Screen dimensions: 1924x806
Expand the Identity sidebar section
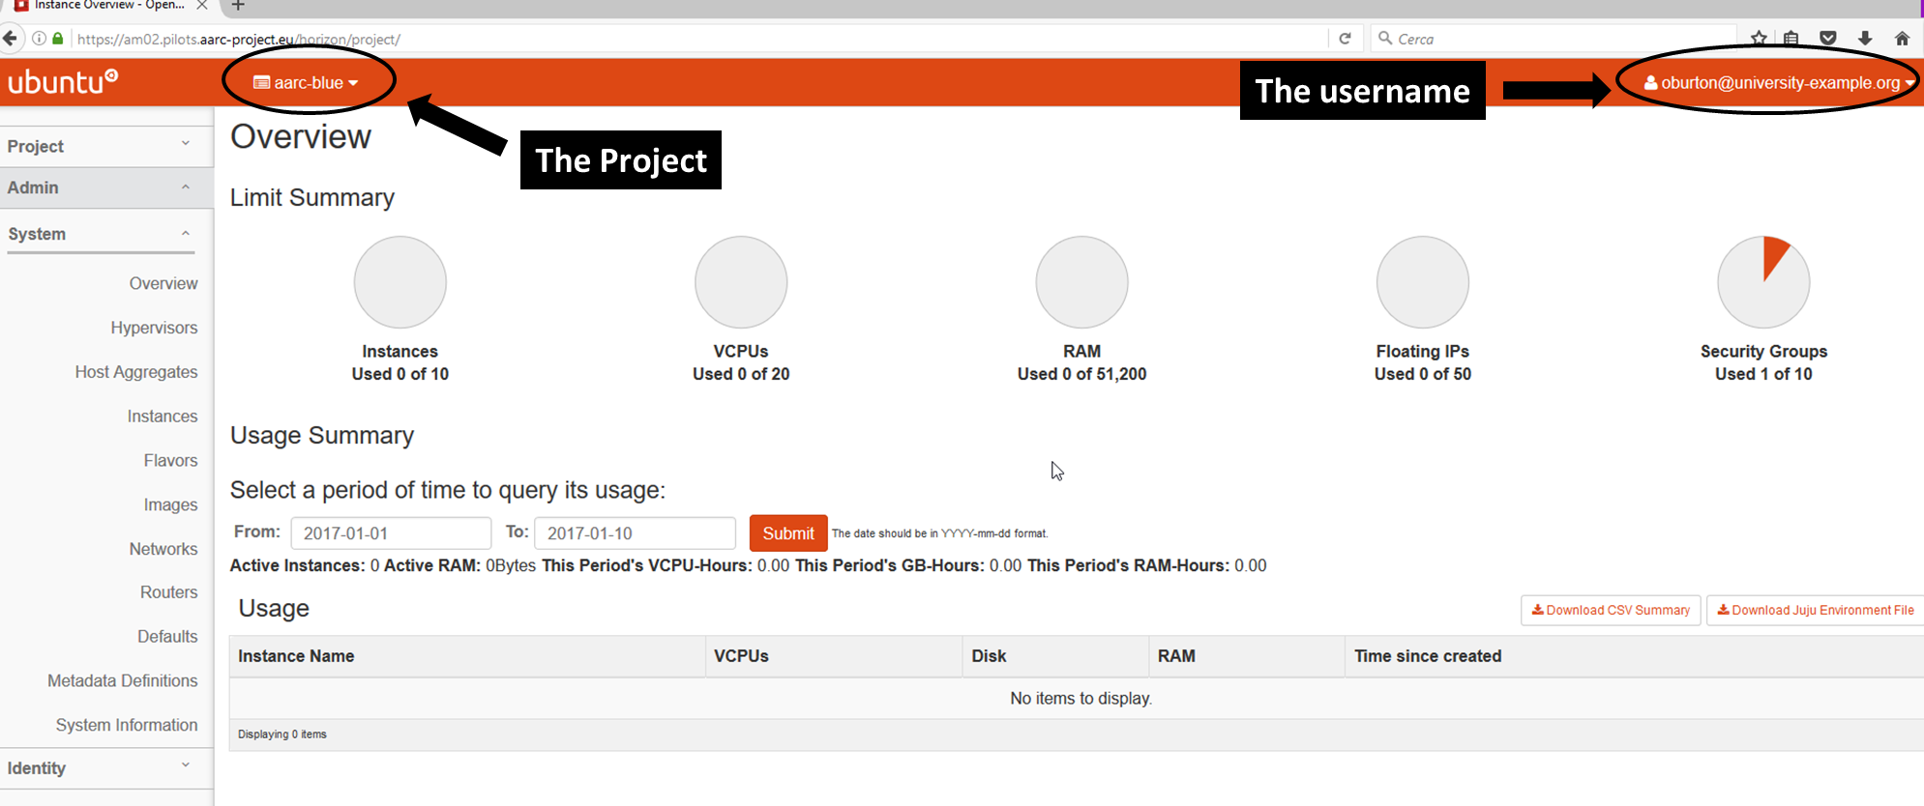point(99,768)
